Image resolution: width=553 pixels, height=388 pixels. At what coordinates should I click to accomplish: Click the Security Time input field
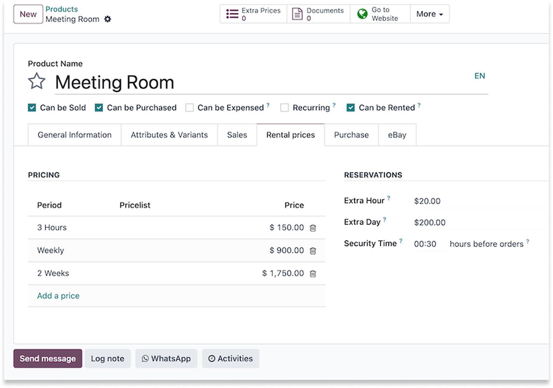point(429,244)
